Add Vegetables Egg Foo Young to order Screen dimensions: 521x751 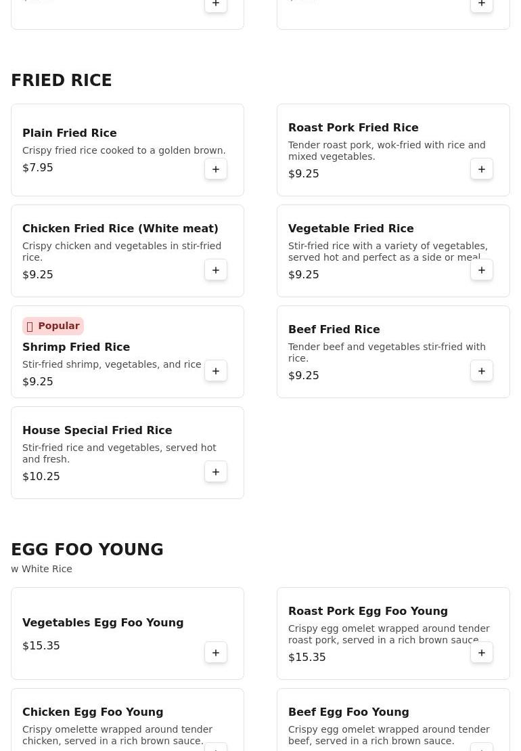216,653
